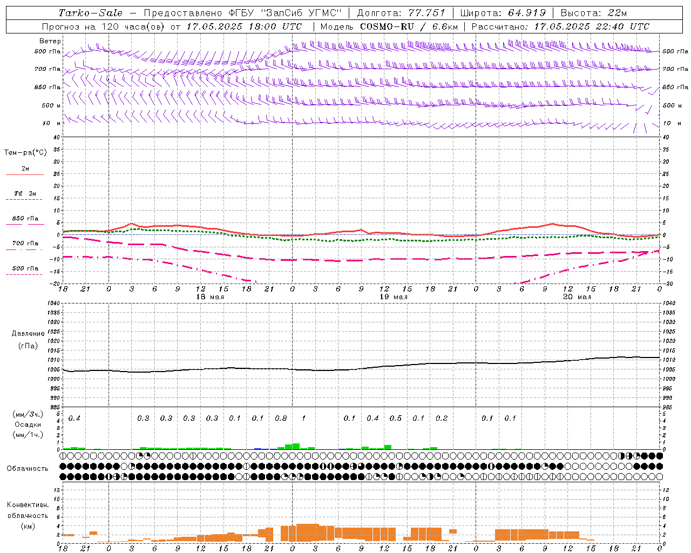The height and width of the screenshot is (553, 691).
Task: Click the '(км)' unit label under convective cloudiness
Action: (28, 526)
